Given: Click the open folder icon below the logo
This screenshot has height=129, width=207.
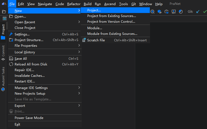Looking at the screenshot, I should click(4, 12).
